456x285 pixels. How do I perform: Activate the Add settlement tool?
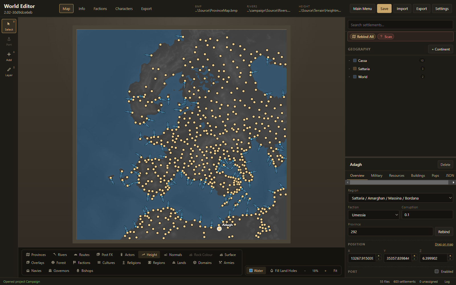click(9, 56)
